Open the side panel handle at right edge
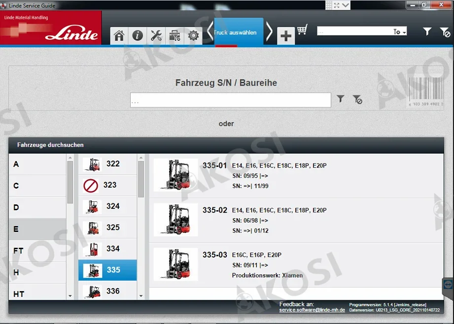 tap(447, 285)
